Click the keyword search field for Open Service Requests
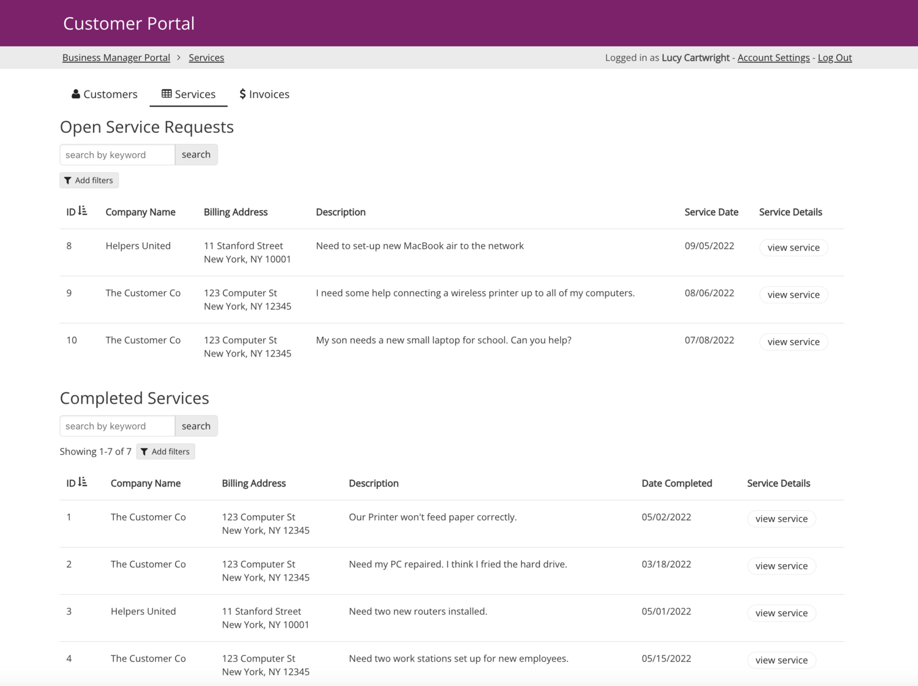918x686 pixels. 116,154
